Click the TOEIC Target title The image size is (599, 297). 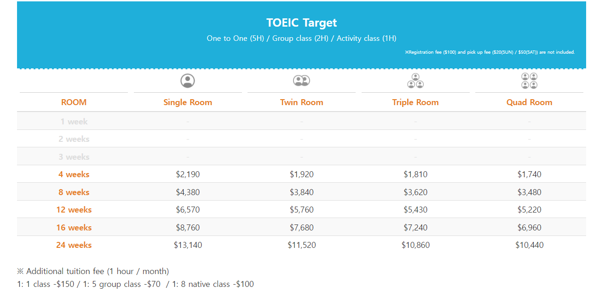click(301, 22)
